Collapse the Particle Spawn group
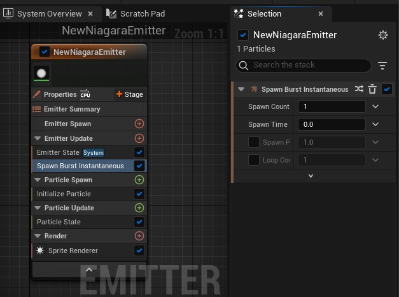The image size is (399, 297). [x=38, y=180]
